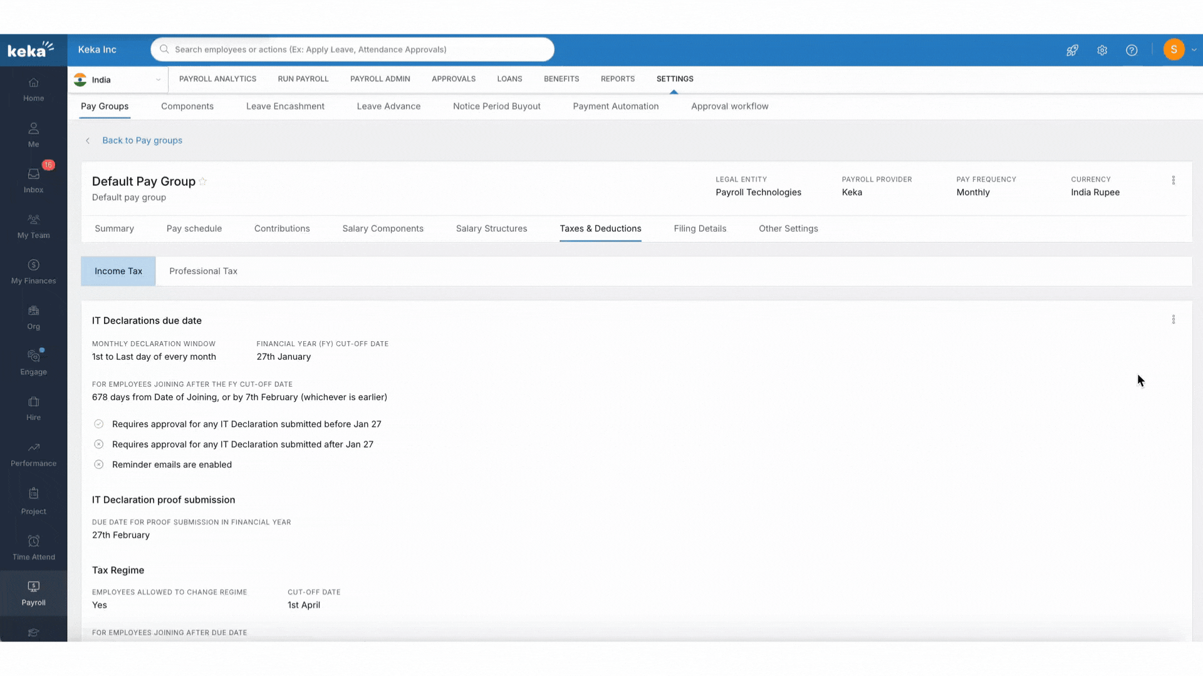This screenshot has height=676, width=1203.
Task: Click the Keka home logo icon
Action: 31,49
